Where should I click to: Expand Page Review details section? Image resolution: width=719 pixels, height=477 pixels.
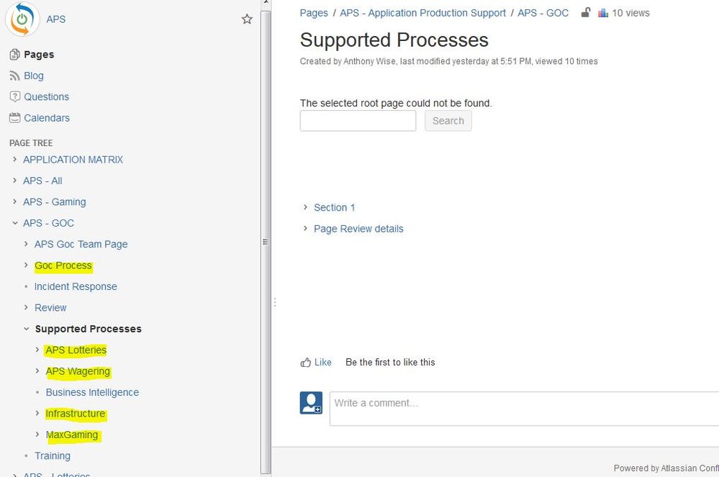306,229
